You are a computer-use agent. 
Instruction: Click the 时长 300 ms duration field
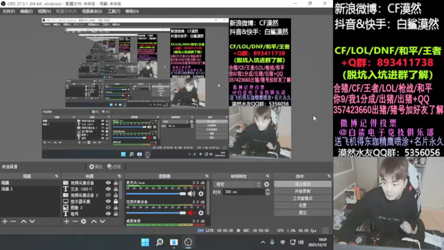244,192
